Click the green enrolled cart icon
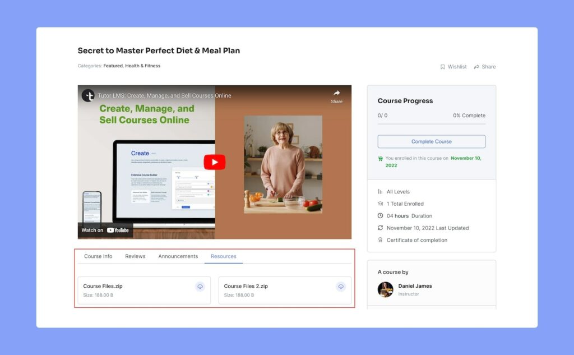This screenshot has height=355, width=574. click(x=381, y=159)
